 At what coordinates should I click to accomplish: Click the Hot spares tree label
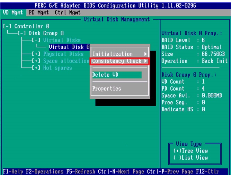point(57,68)
